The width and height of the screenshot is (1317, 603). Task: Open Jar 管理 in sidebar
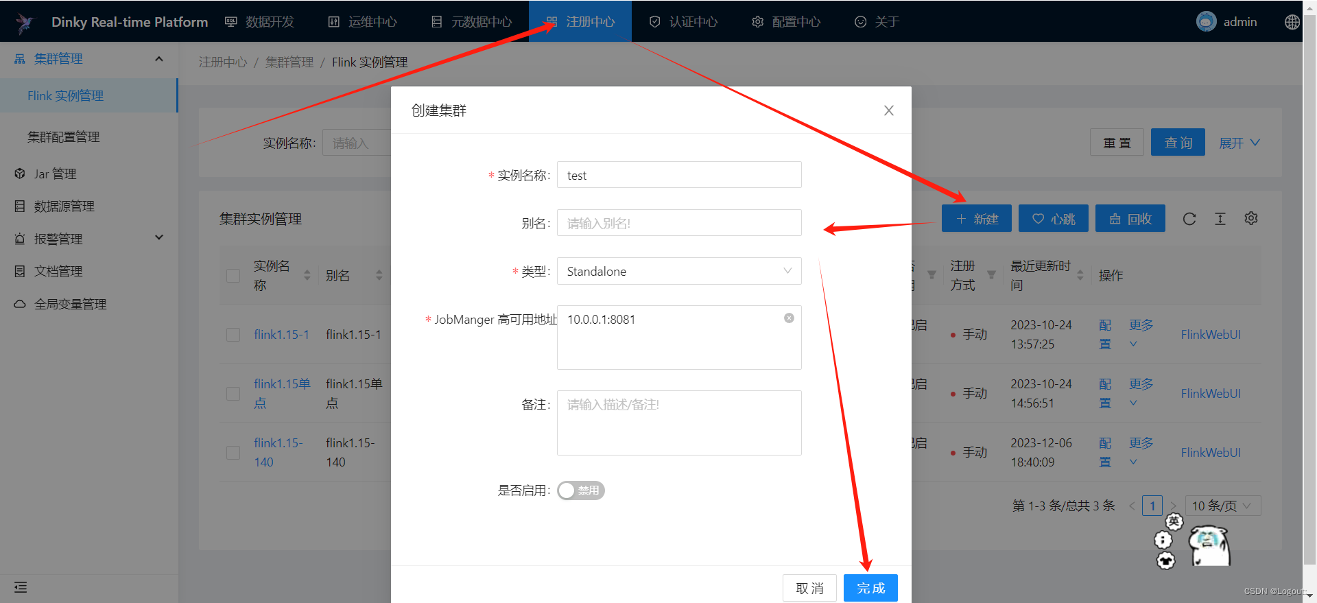click(55, 174)
